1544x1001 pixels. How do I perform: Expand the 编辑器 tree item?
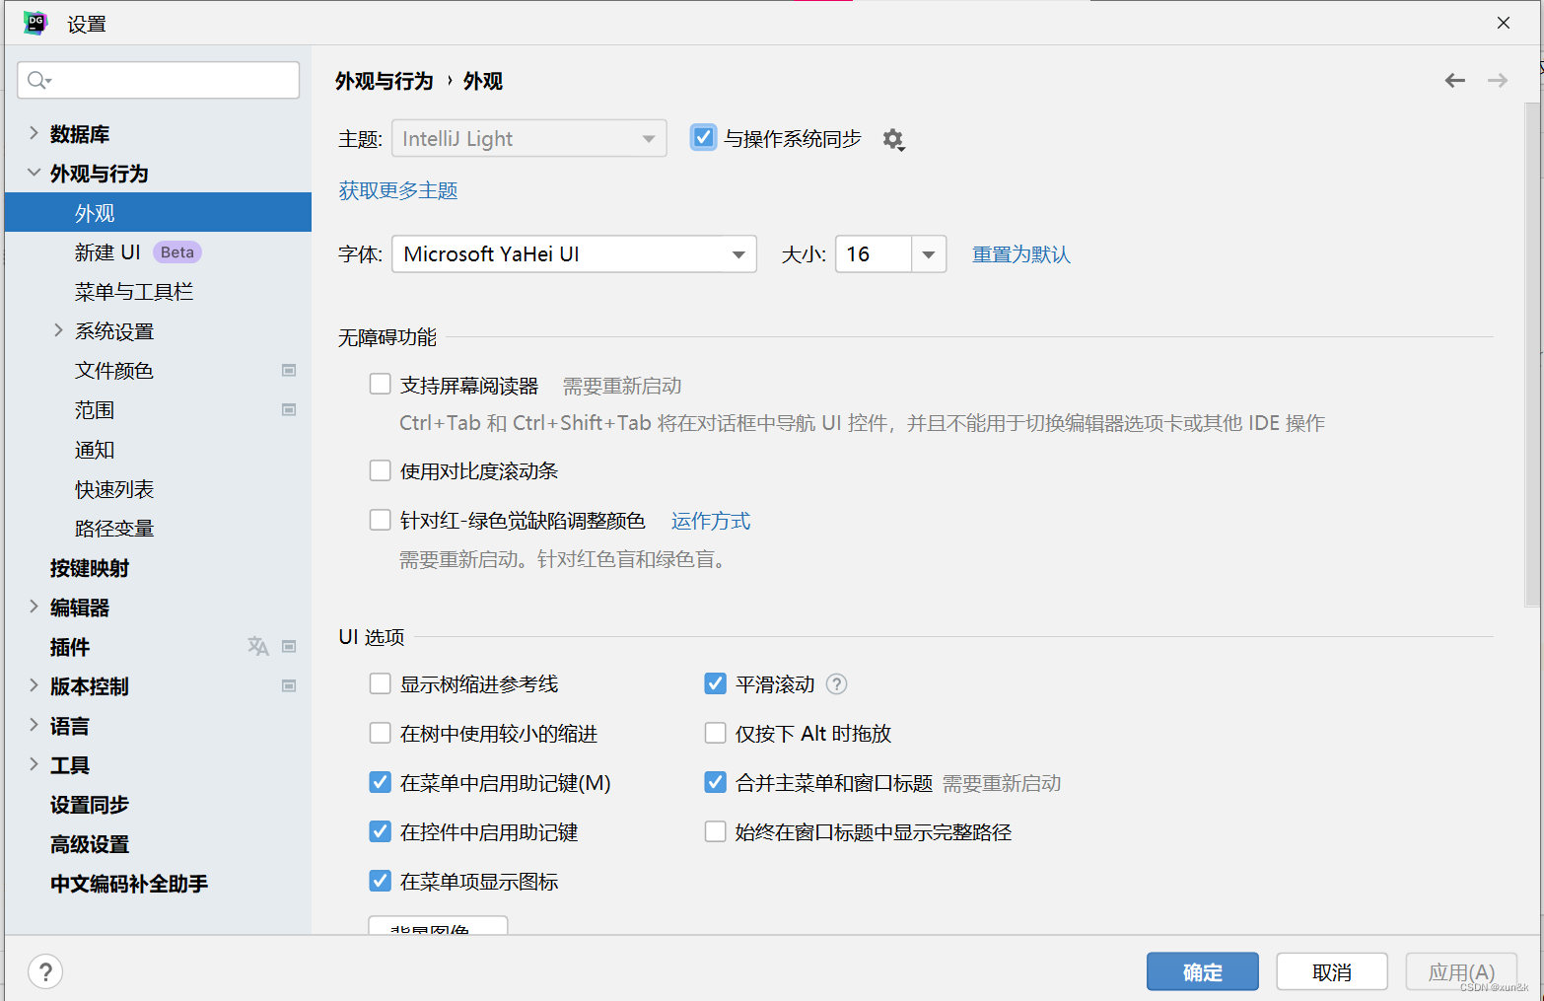click(x=33, y=607)
